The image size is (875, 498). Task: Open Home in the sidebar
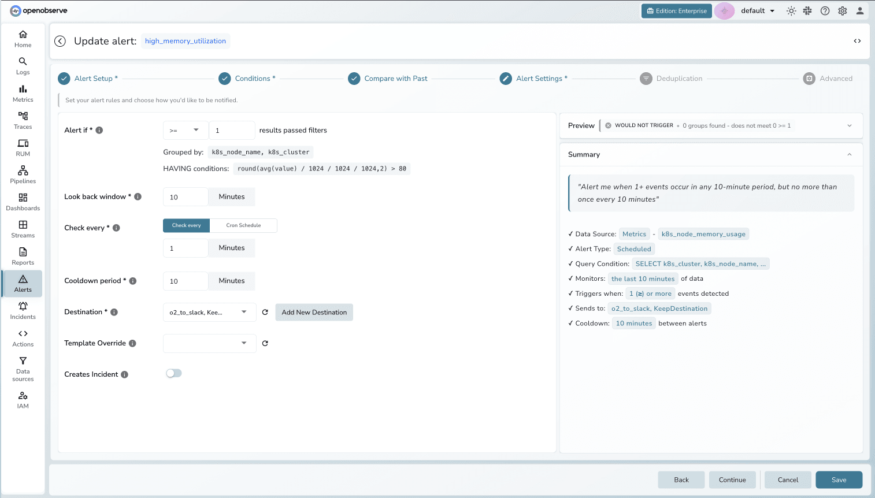click(23, 39)
